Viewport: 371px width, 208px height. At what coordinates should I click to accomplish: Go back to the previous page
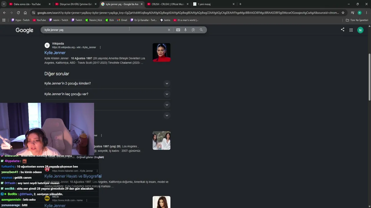point(4,13)
